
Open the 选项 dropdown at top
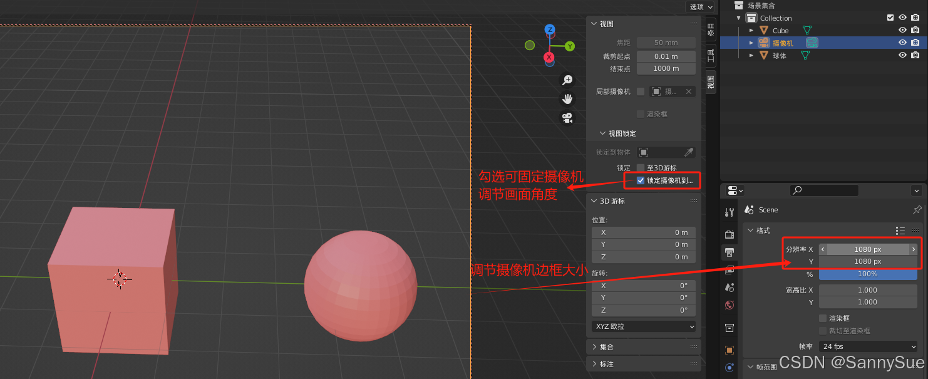pyautogui.click(x=701, y=7)
